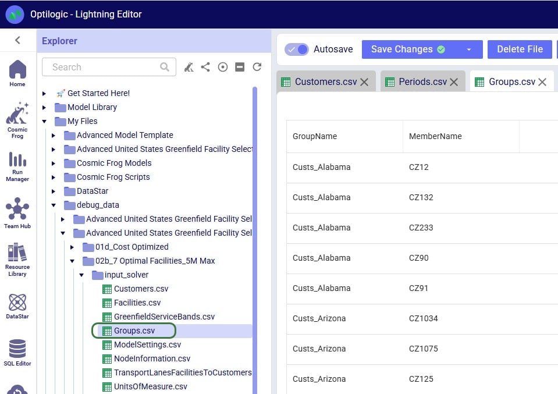Open Customers.csv in the file tree
Screen dimensions: 558x394
[x=141, y=289]
